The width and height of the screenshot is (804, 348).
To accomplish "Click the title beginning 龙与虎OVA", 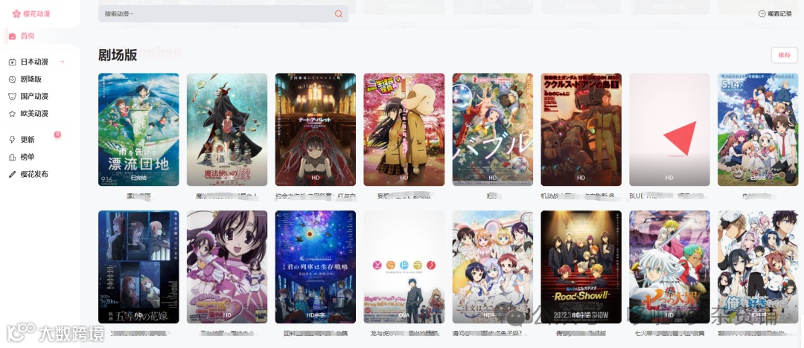I will [x=404, y=333].
